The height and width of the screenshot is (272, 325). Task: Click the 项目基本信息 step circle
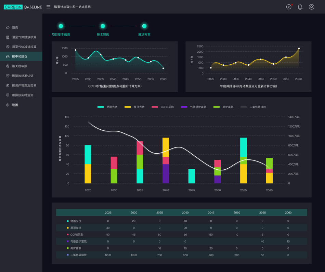pyautogui.click(x=61, y=26)
